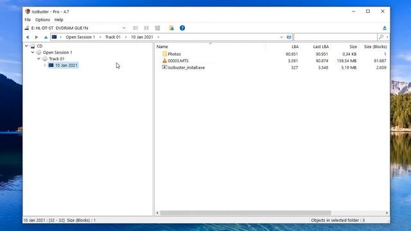
Task: Click the VLC cone icon of 00003.MTS
Action: tap(164, 60)
